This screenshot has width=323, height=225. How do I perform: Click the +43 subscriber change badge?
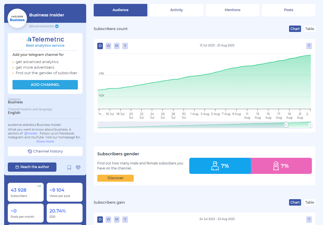(x=39, y=186)
